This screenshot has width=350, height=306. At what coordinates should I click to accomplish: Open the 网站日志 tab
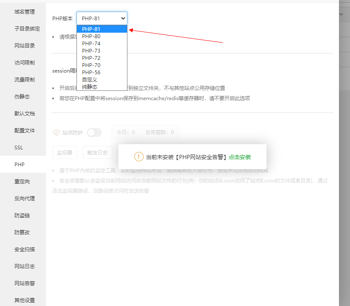coord(25,267)
